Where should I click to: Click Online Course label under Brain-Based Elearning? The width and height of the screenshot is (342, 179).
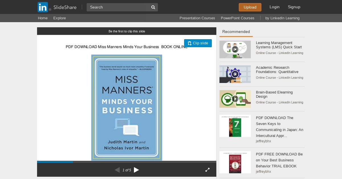[280, 102]
